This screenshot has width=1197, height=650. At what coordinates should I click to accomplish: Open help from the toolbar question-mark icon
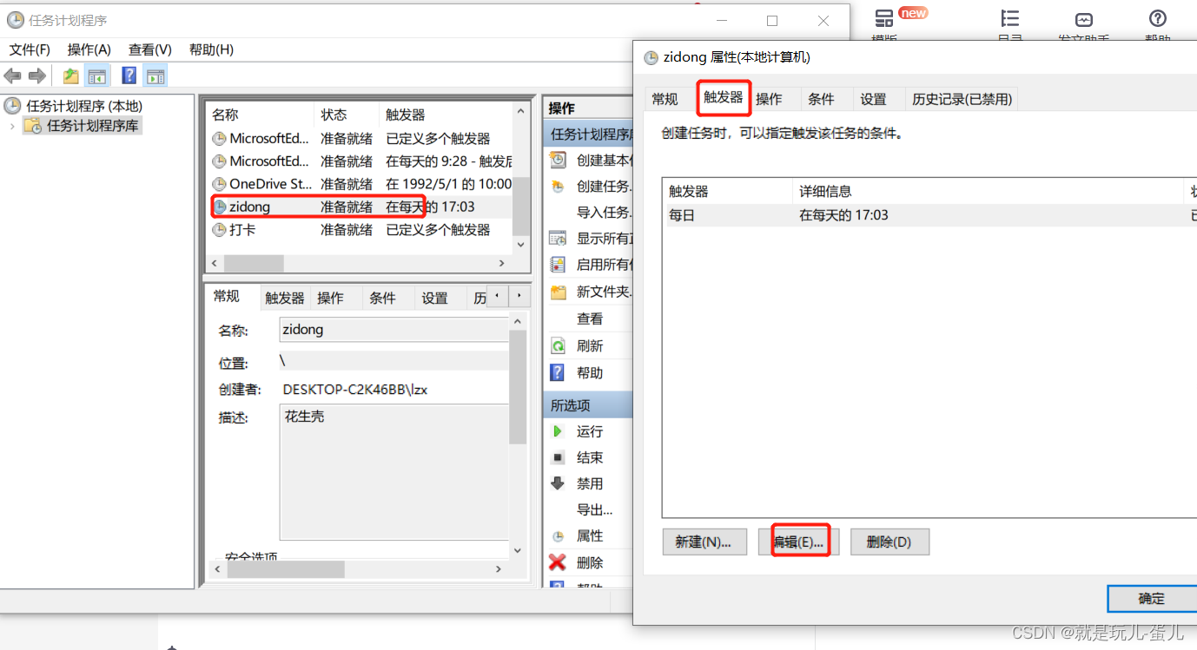coord(129,76)
